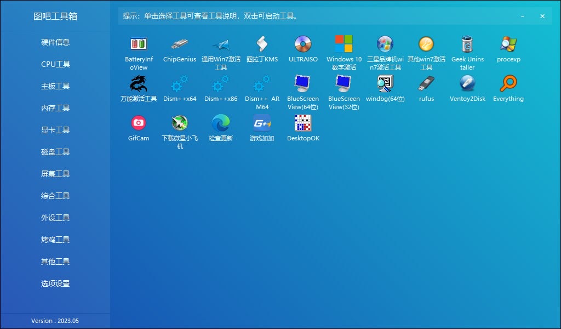Click the Everything search icon
The height and width of the screenshot is (329, 561).
508,84
